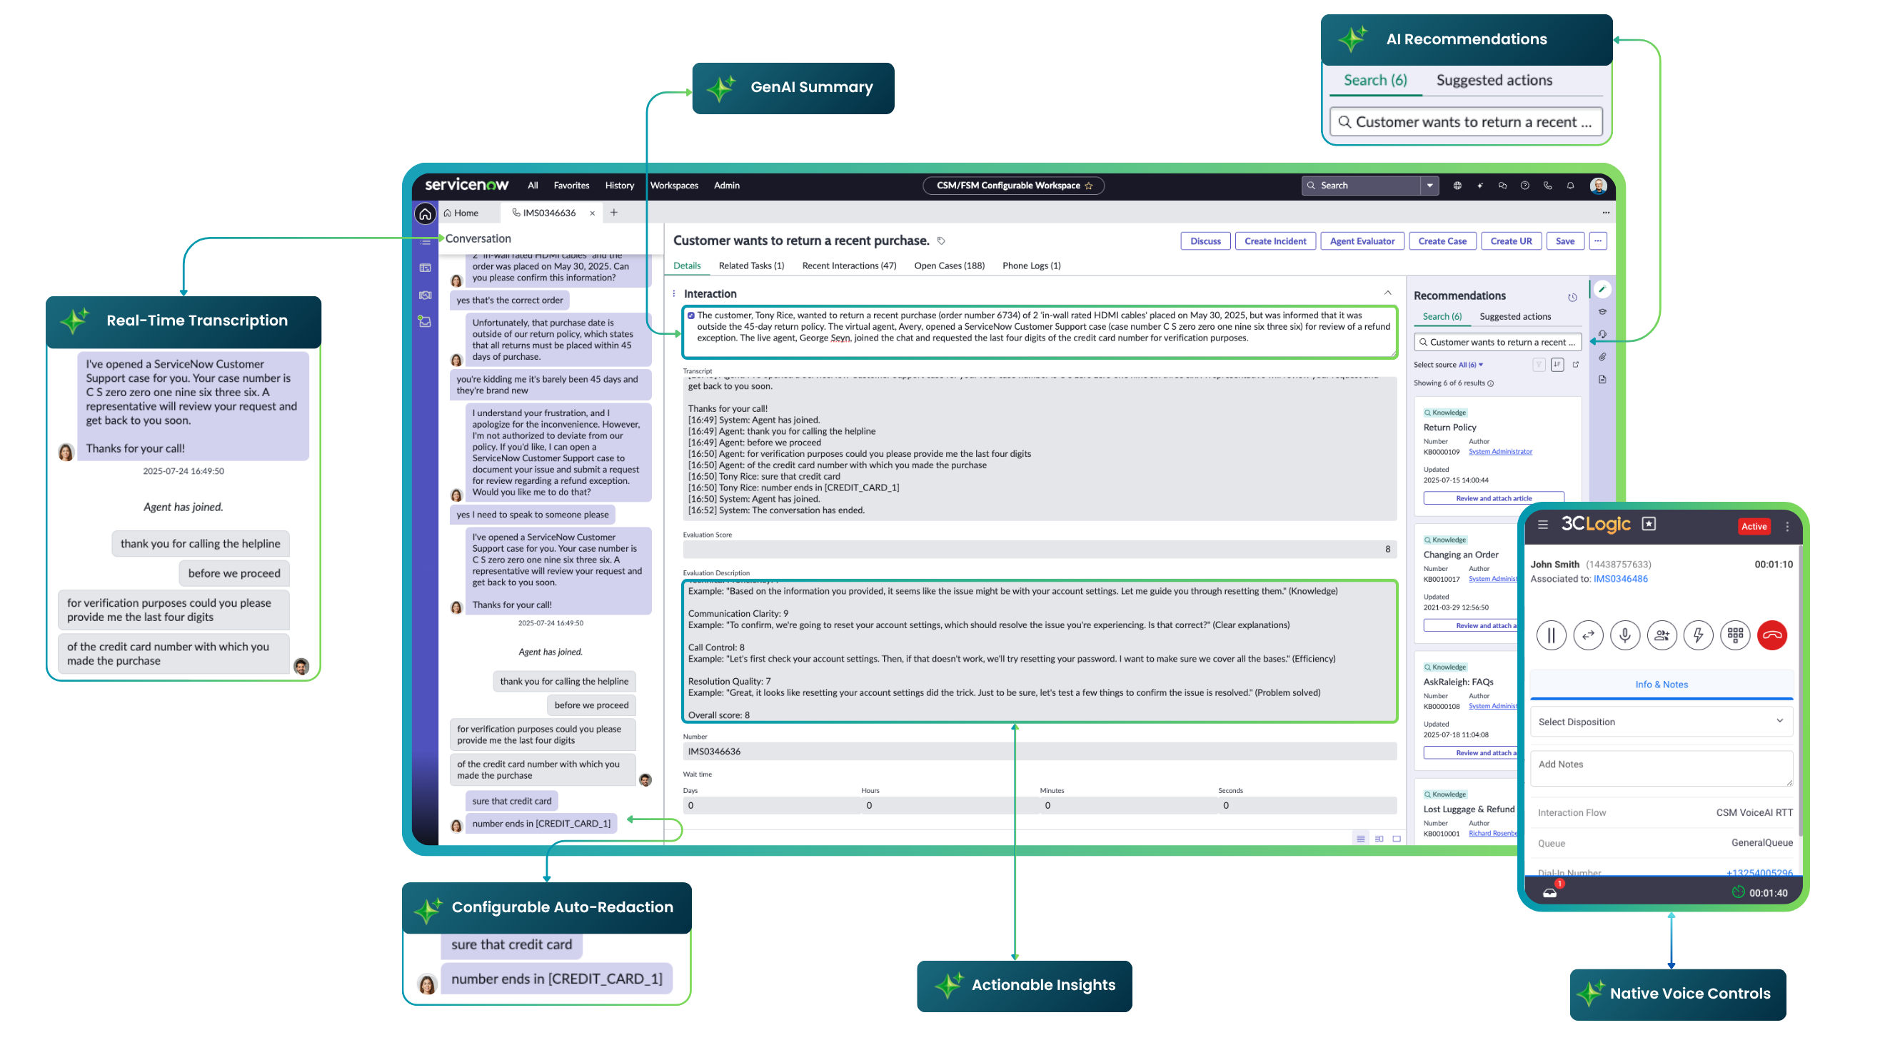Select the Suggested actions tab in Recommendations
This screenshot has width=1885, height=1060.
click(x=1514, y=317)
